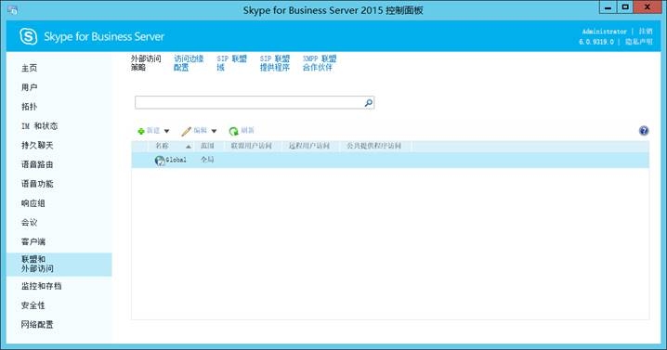Click the Administrator user name

click(605, 32)
